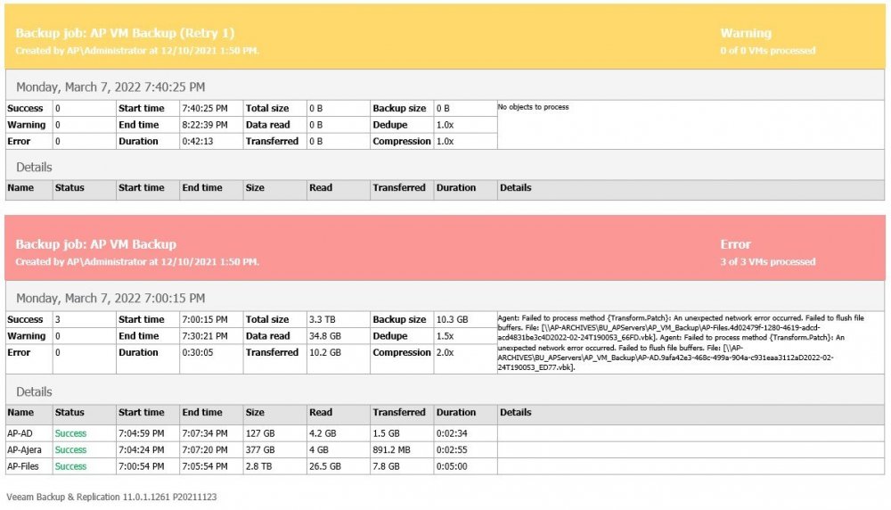Click the "Monday, March 7, 2022 7:40:25 PM" date heading

110,87
